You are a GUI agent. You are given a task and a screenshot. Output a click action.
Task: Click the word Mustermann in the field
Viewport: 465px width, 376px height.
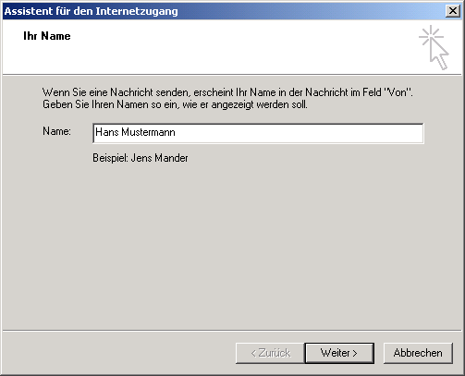(x=148, y=132)
